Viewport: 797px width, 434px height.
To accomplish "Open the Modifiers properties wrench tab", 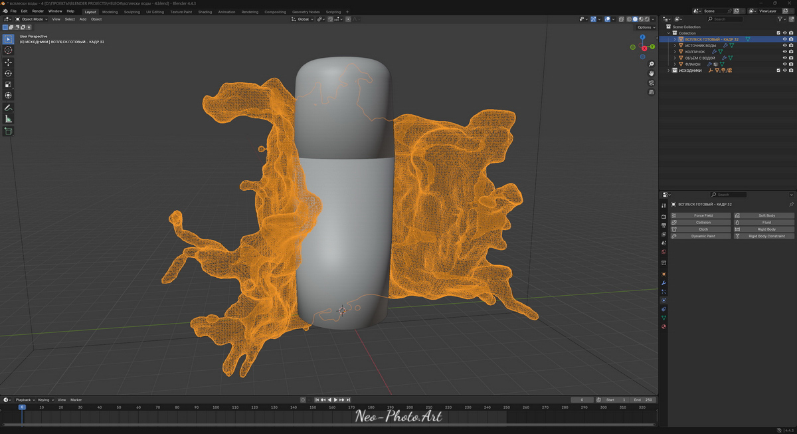I will click(664, 283).
